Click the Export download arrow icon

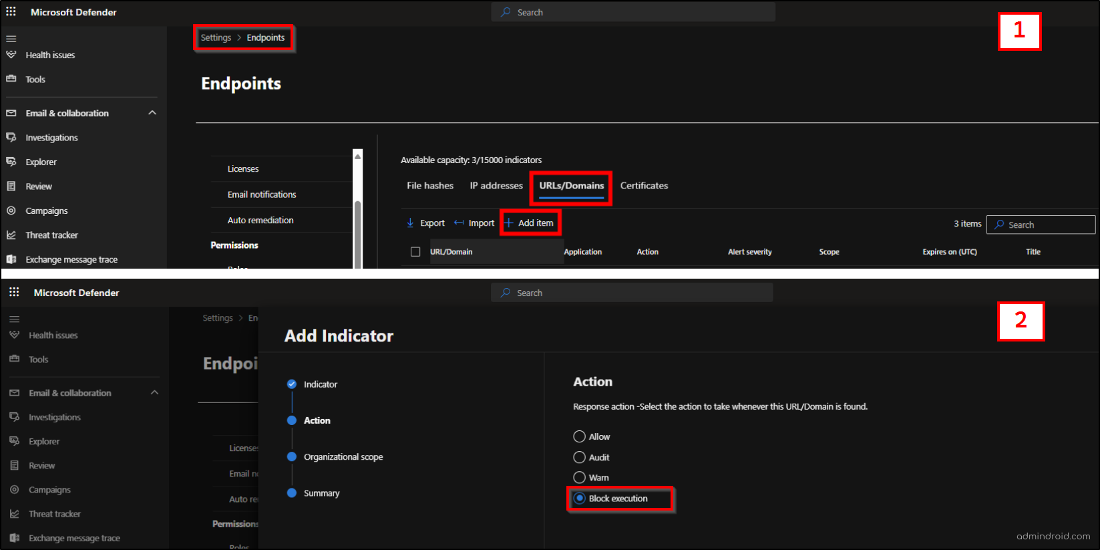click(410, 223)
